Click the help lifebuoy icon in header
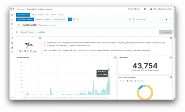The image size is (185, 112). click(145, 9)
